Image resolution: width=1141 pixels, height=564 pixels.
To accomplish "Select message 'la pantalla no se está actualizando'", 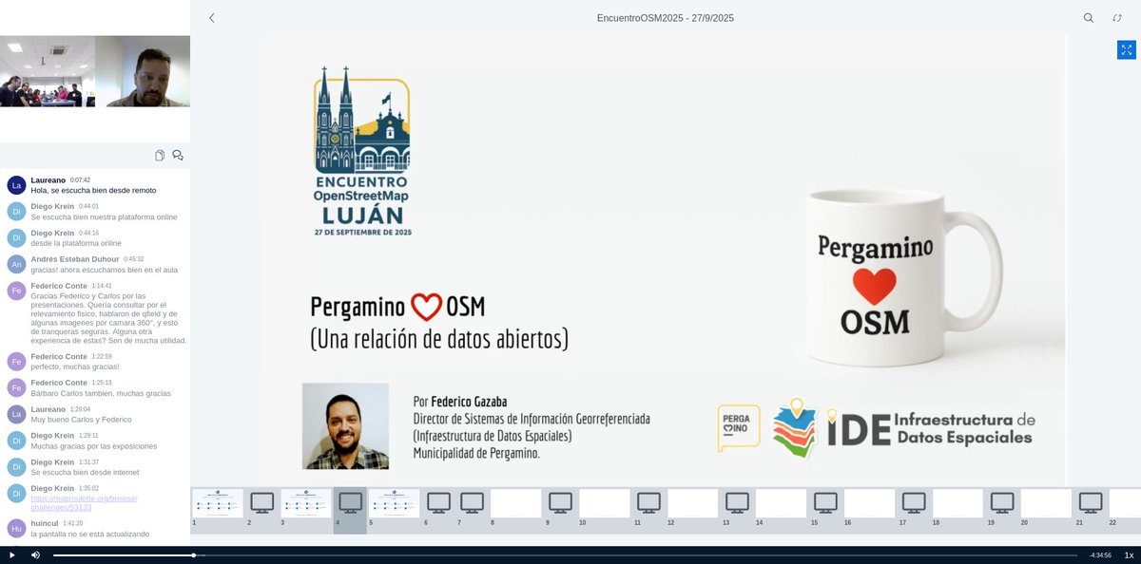I will click(x=90, y=534).
